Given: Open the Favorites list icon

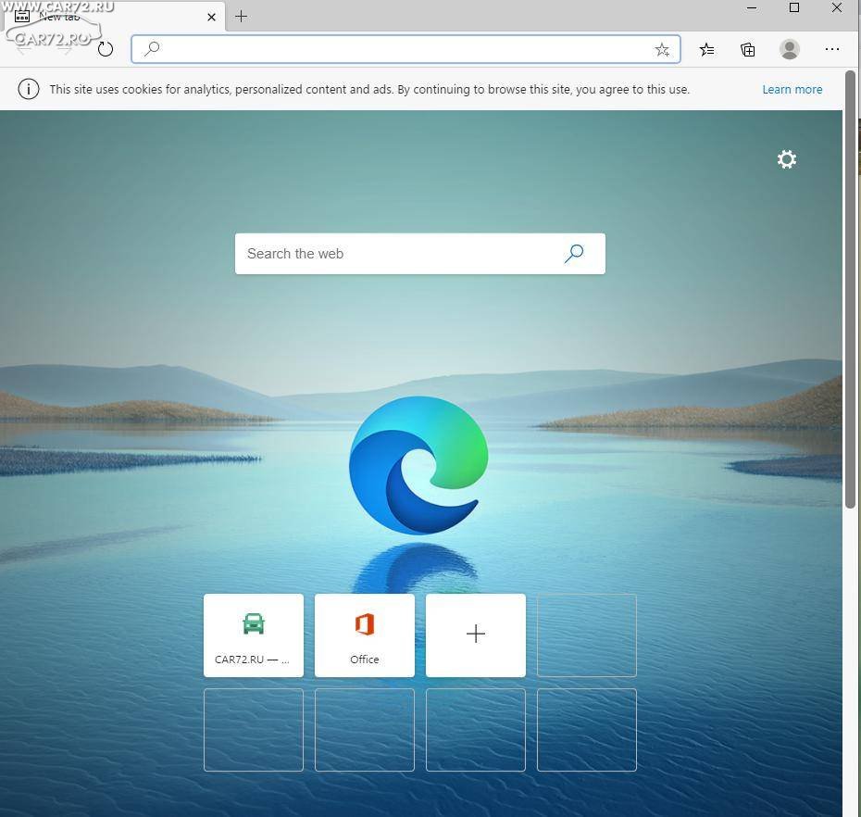Looking at the screenshot, I should click(706, 49).
